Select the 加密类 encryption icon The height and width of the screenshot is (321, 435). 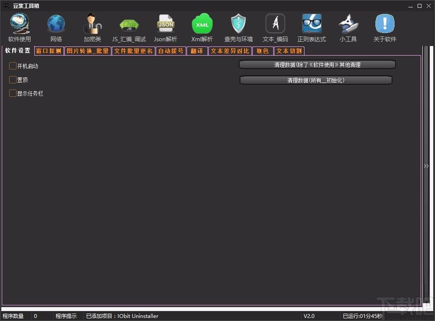(92, 28)
